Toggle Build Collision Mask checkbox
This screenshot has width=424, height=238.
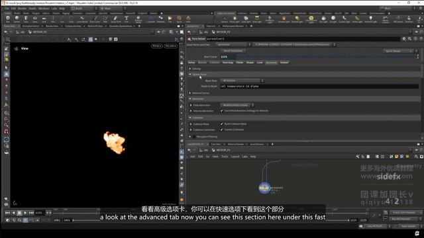click(x=222, y=124)
